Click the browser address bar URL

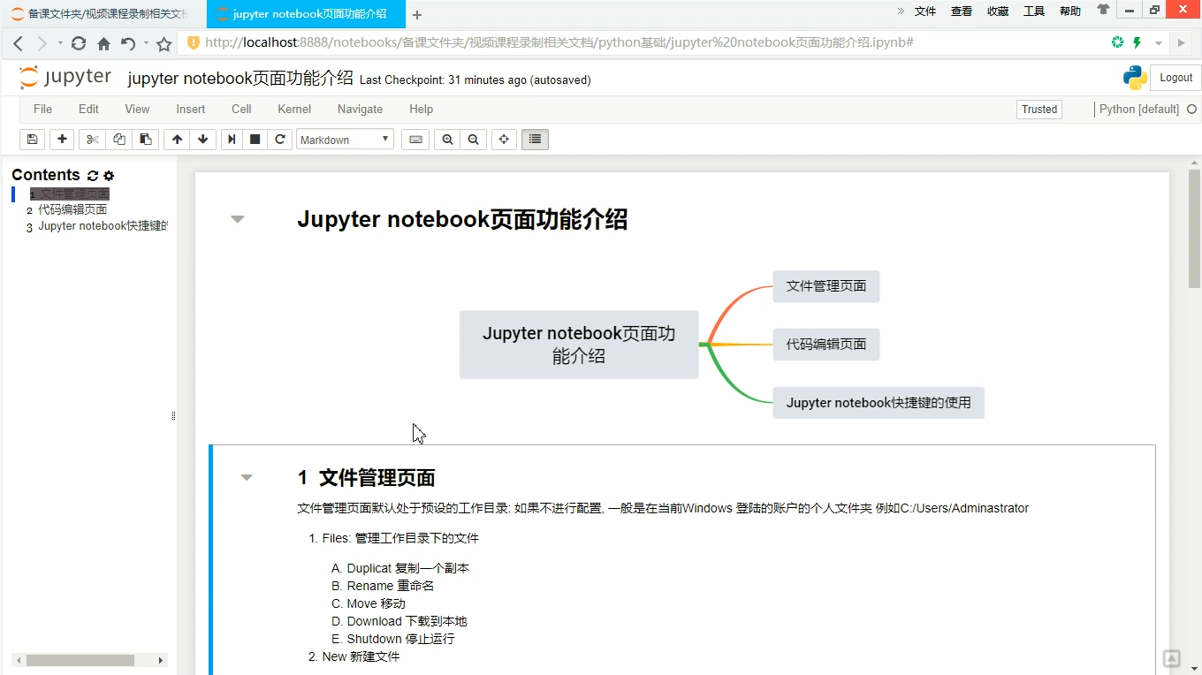pos(559,42)
